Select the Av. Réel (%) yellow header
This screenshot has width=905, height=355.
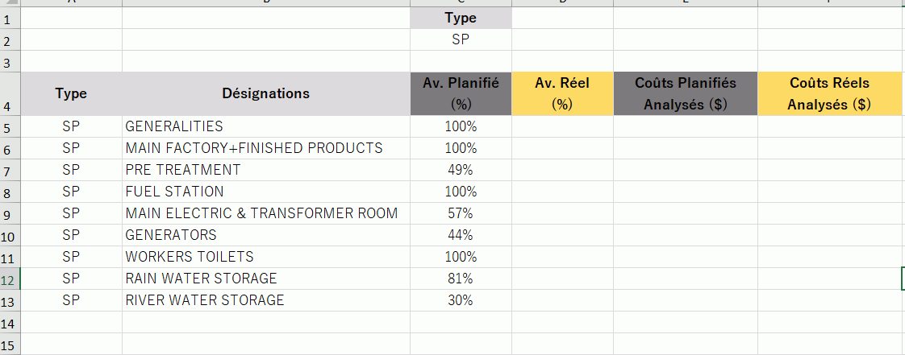pos(562,94)
